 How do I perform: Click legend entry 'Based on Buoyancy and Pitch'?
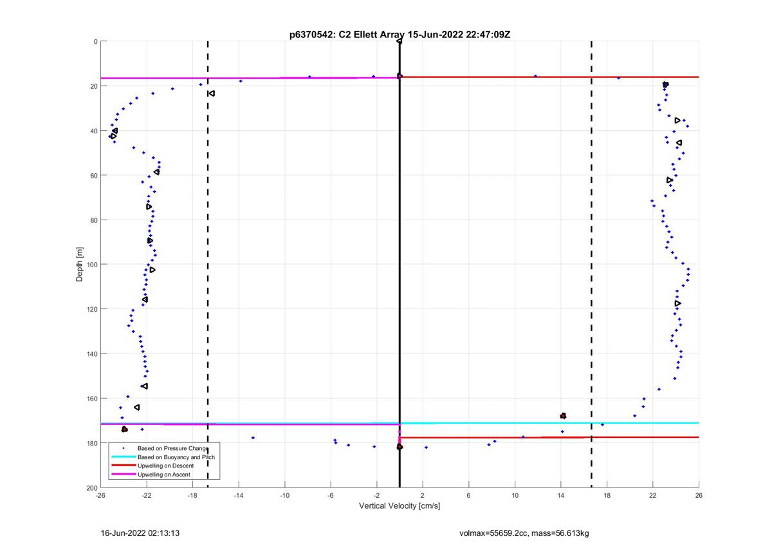click(176, 457)
